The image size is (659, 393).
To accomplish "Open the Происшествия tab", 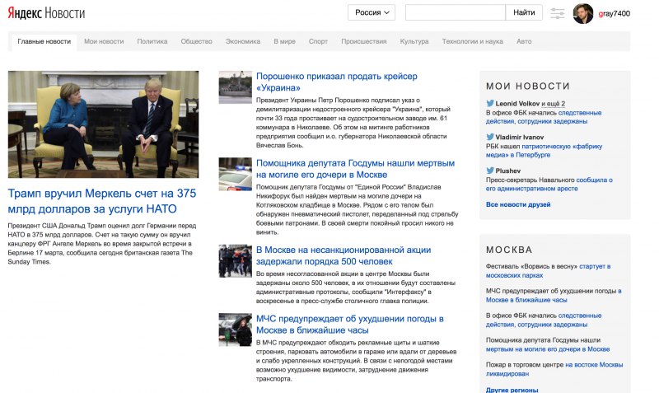I will pos(363,42).
